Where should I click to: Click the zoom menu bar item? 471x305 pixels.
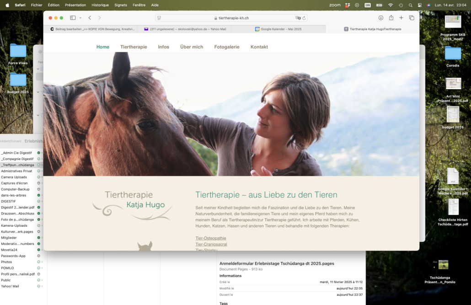[335, 5]
